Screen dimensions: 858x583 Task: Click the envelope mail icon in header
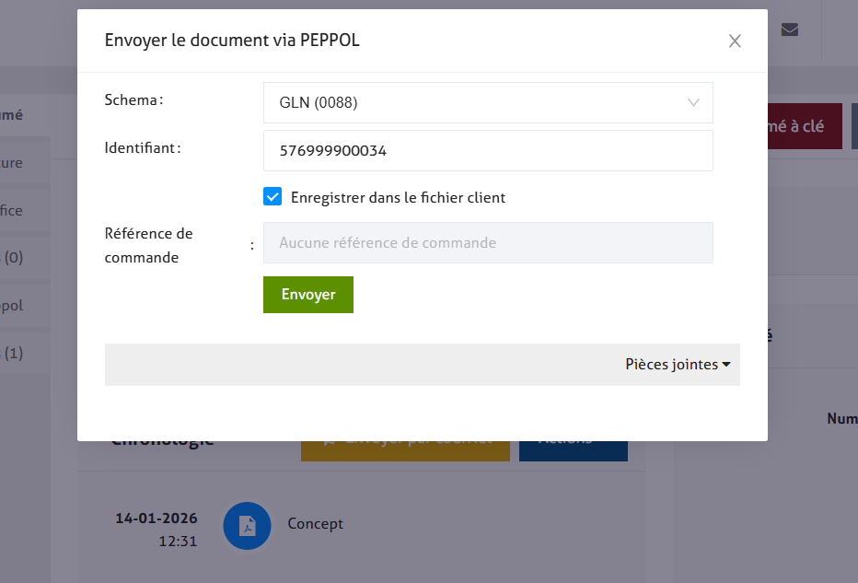pos(789,29)
